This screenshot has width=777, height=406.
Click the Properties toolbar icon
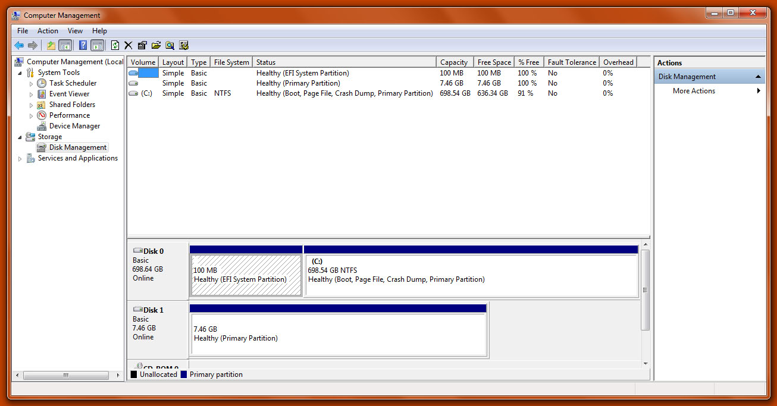142,45
